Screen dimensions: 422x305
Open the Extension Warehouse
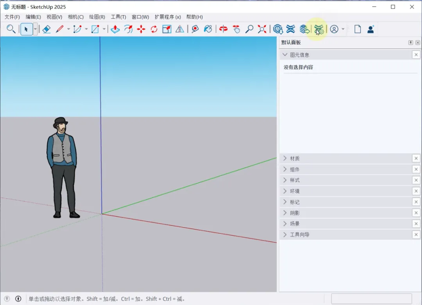pos(291,29)
